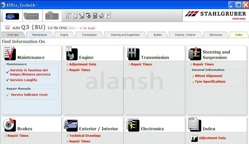
Task: Click the pencil edit note toolbar icon
Action: click(x=81, y=15)
